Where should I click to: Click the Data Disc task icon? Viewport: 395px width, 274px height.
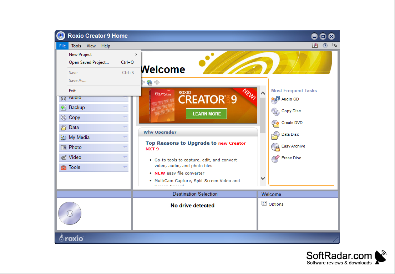click(x=275, y=135)
